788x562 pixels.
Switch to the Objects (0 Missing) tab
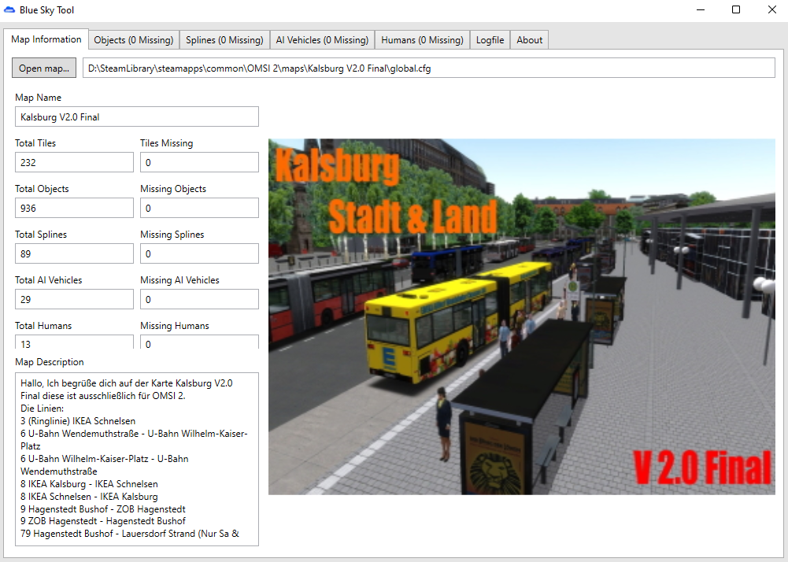(133, 40)
